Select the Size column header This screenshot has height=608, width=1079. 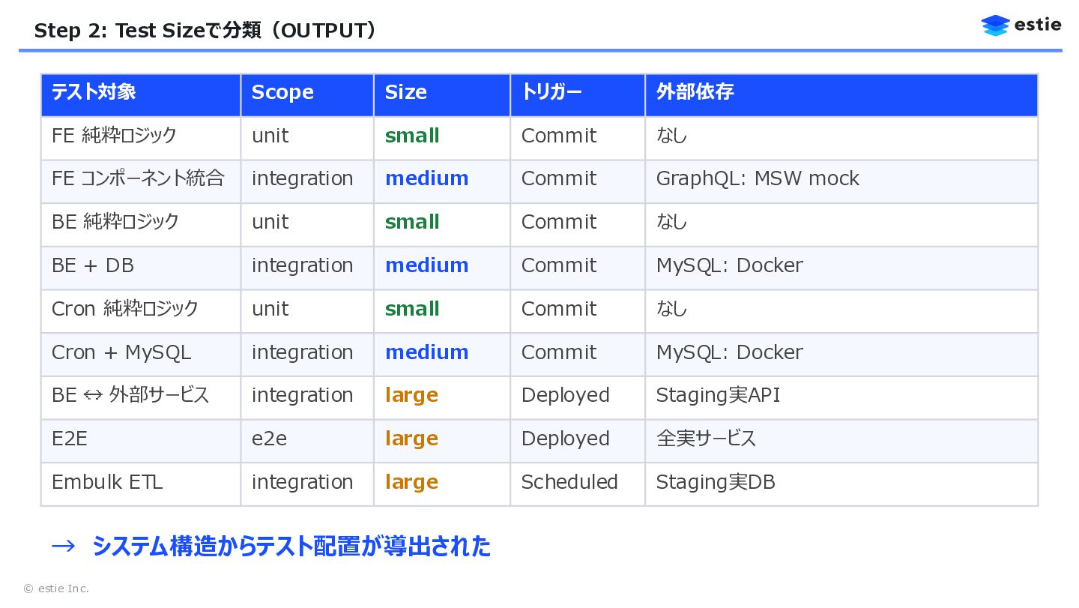tap(405, 92)
